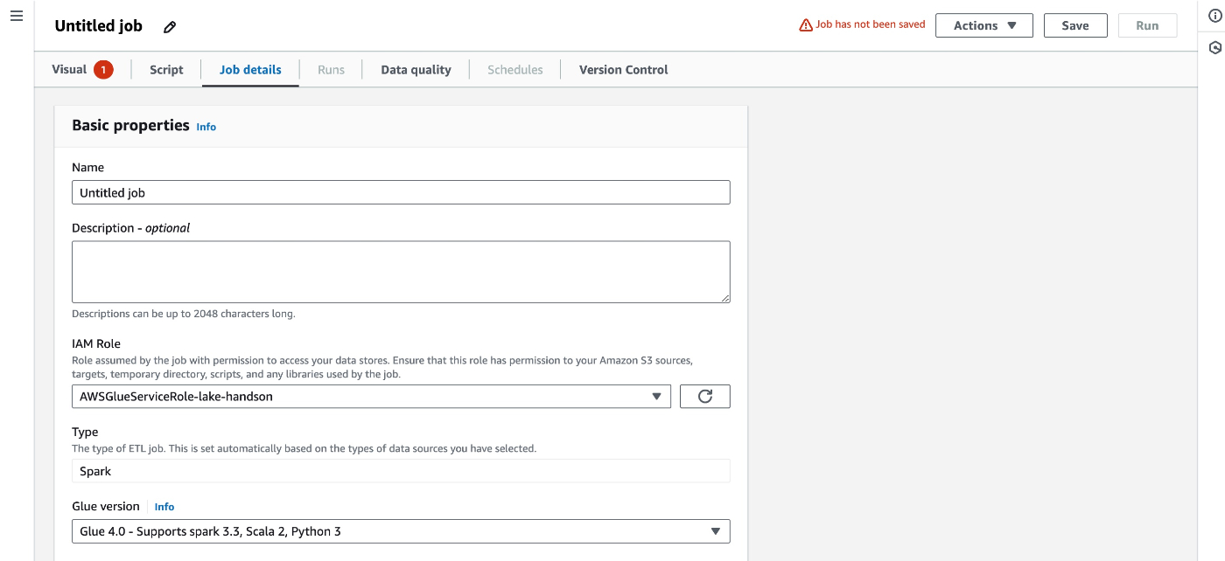The image size is (1225, 561).
Task: Expand the Actions dropdown menu
Action: pos(983,25)
